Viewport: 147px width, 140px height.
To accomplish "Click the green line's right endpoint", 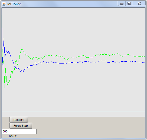I will point(145,56).
